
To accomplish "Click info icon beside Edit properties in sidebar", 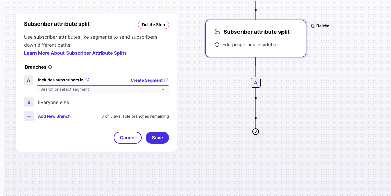I will 217,45.
